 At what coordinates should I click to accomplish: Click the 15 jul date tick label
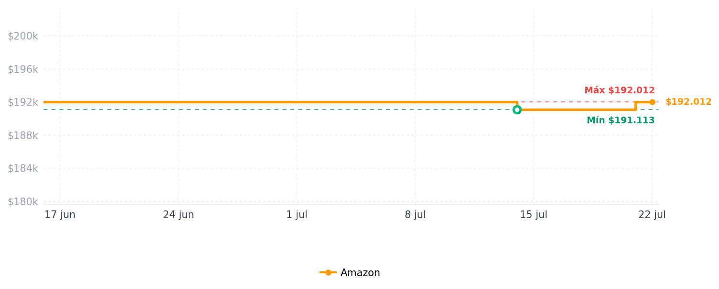click(534, 215)
